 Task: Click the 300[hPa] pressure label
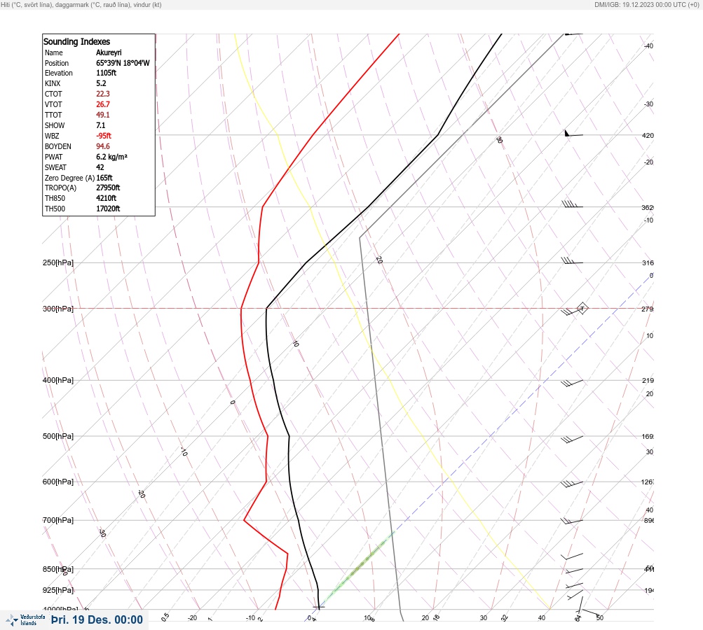click(x=58, y=309)
